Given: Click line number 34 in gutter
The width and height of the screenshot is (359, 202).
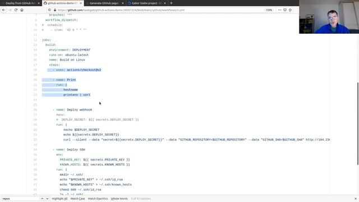Looking at the screenshot, I should (35, 150).
